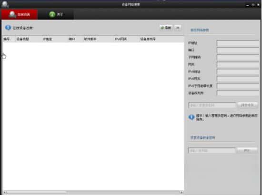Screen dimensions: 262x196
Task: Sort by 软件版本 column header
Action: 90,39
